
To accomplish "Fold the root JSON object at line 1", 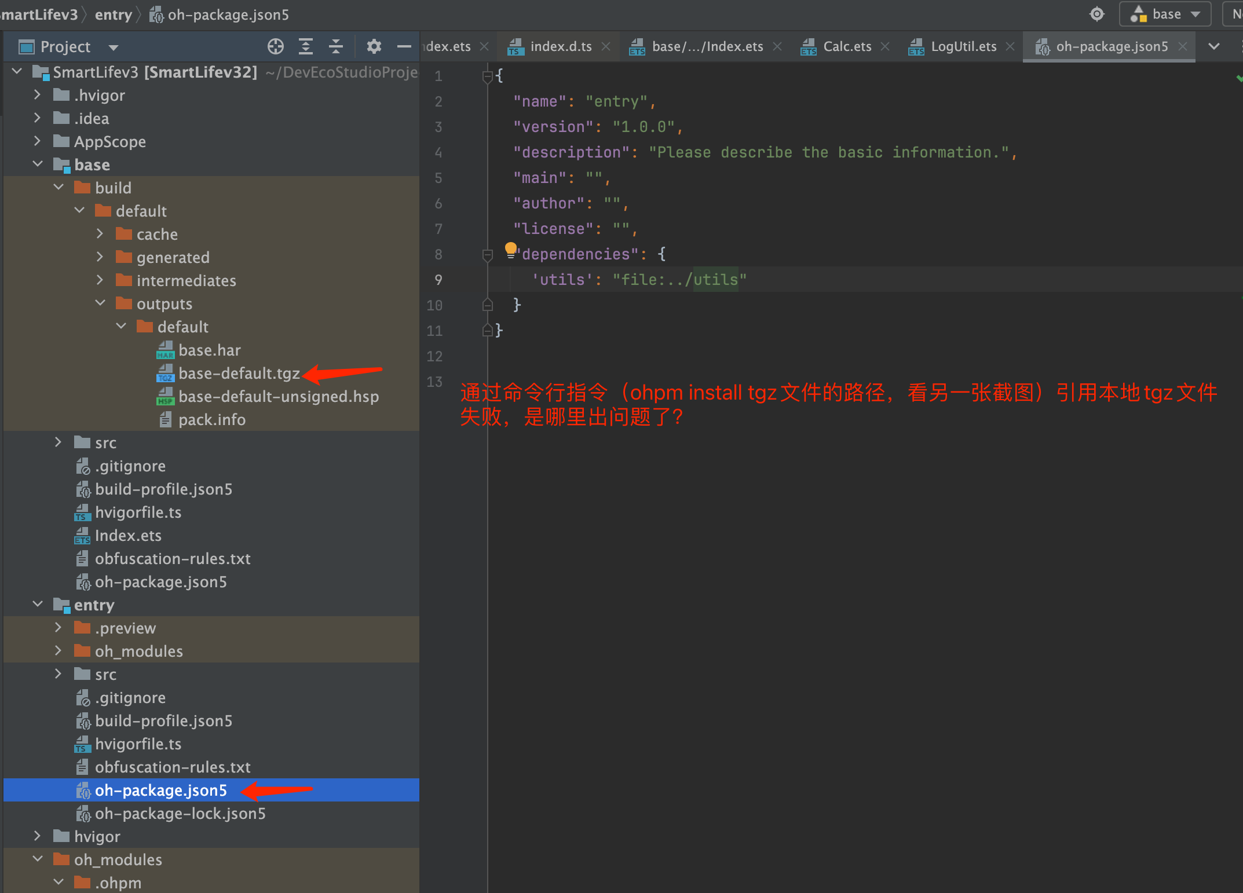I will tap(488, 76).
